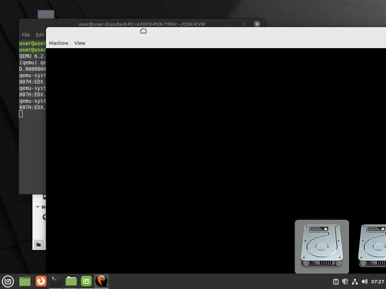Show desktop via green taskbar icon

click(25, 281)
